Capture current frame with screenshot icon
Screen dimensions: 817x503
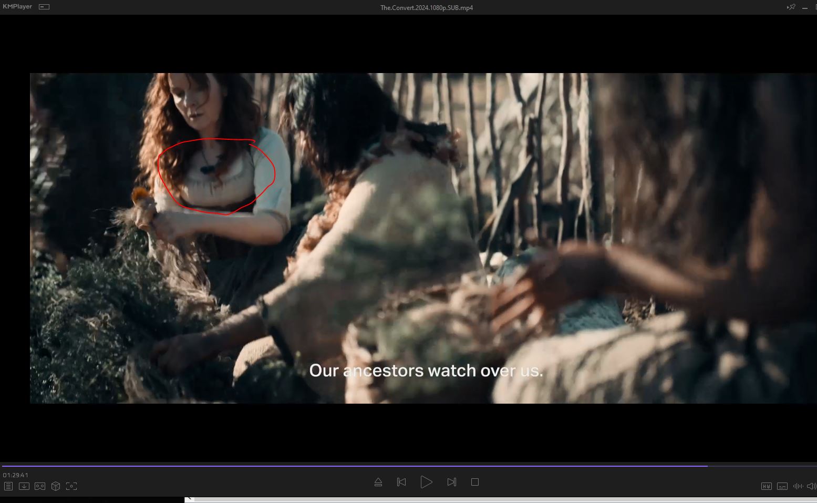(x=71, y=486)
